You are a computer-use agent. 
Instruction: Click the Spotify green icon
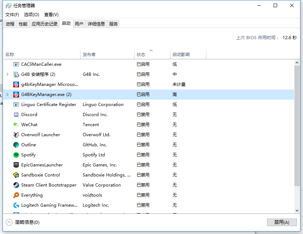point(16,155)
